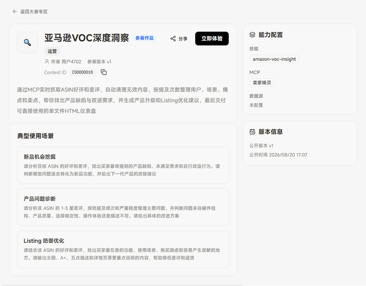Return via 返回大赛专区 link
The image size is (366, 286).
tap(34, 11)
